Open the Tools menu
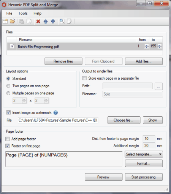Image resolution: width=171 pixels, height=194 pixels. pos(23,13)
